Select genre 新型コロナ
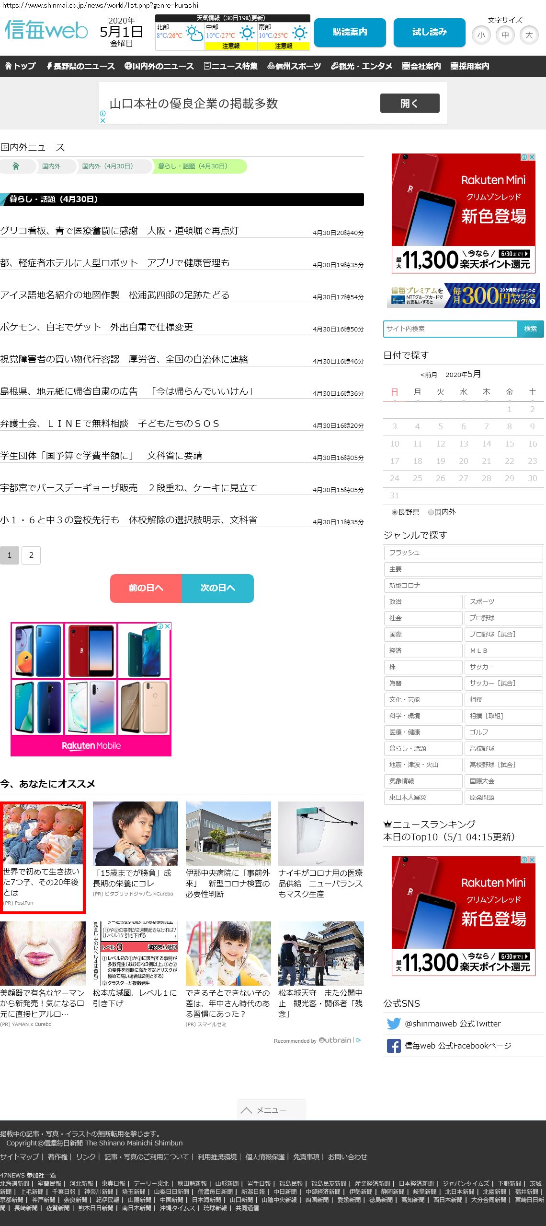 tap(463, 586)
